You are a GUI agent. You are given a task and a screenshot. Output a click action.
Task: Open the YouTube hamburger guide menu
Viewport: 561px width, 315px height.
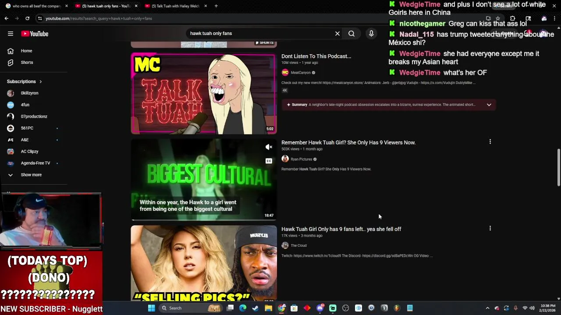tap(11, 34)
